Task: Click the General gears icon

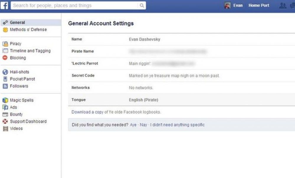Action: click(5, 23)
